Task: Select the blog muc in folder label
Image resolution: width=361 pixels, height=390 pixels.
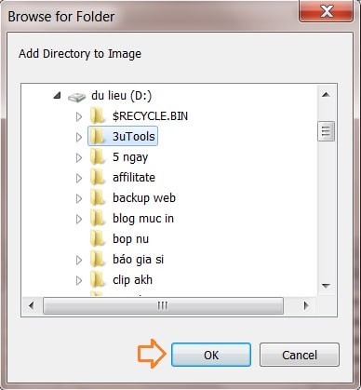Action: [x=143, y=219]
